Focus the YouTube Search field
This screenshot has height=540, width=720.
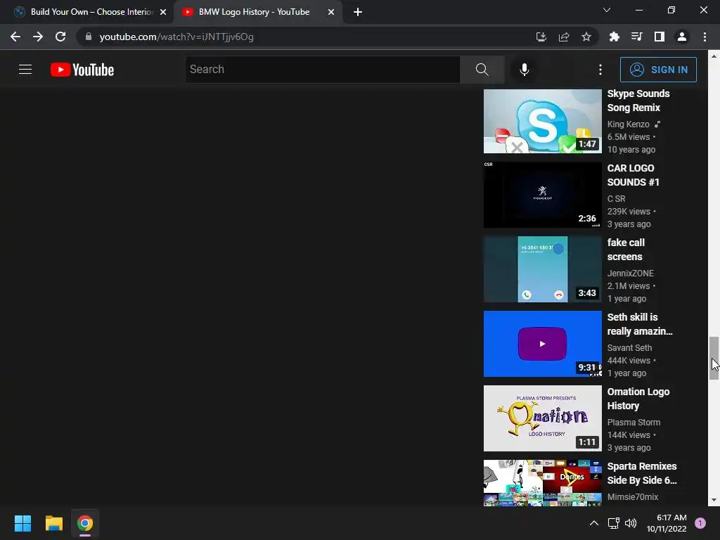point(322,70)
